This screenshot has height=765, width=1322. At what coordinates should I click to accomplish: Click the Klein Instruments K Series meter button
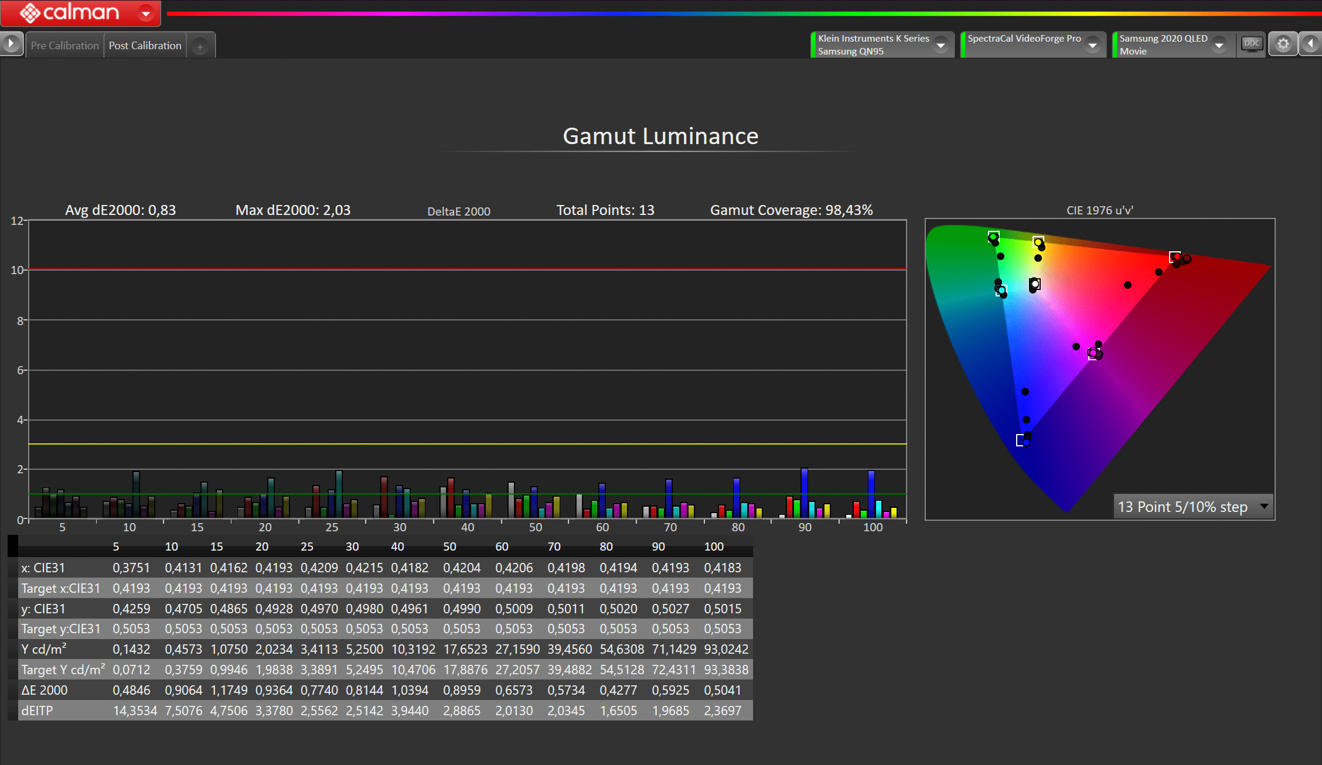[x=873, y=45]
